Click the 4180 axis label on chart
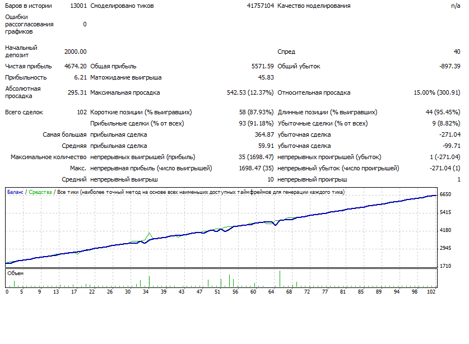 pos(445,230)
